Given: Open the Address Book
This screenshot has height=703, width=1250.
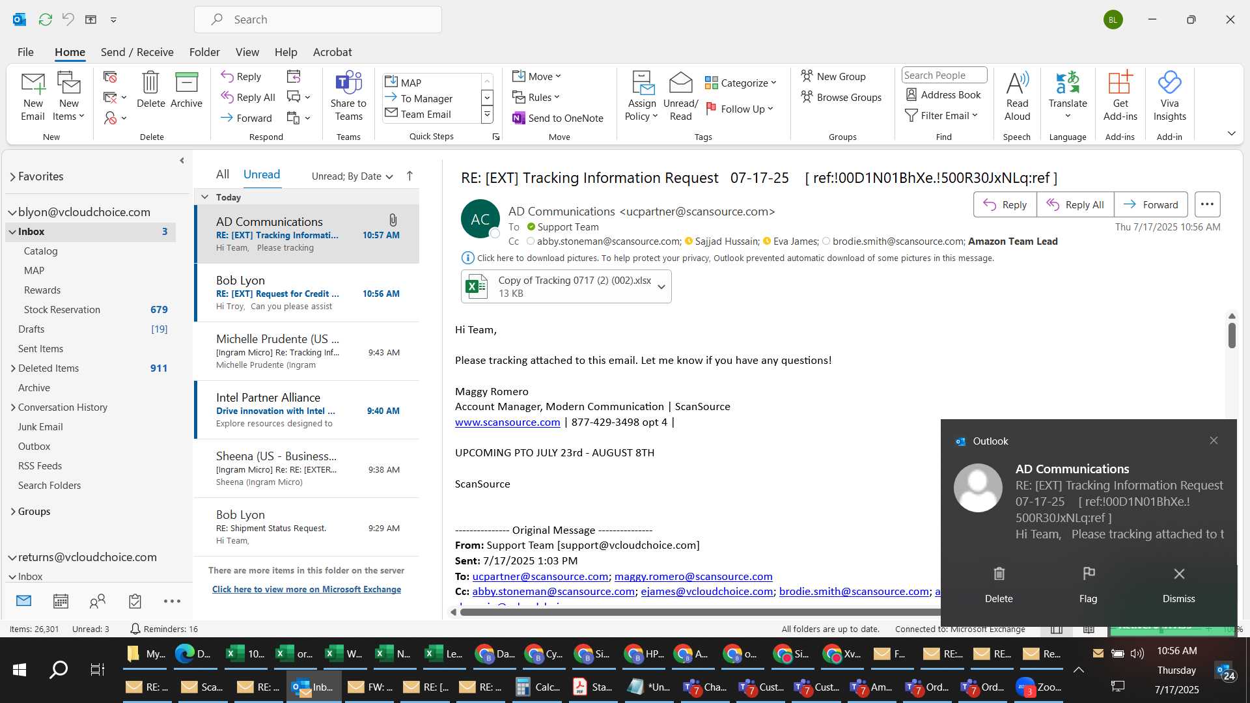Looking at the screenshot, I should (943, 95).
